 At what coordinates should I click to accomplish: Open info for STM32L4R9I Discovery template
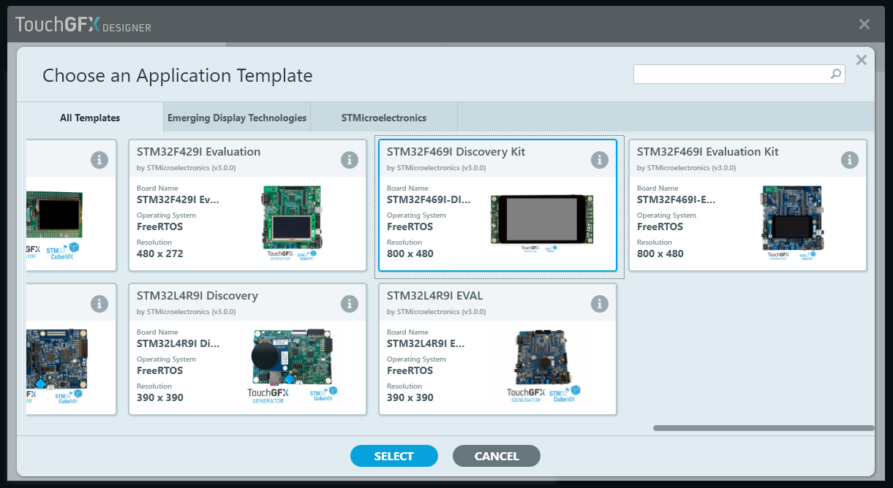pyautogui.click(x=350, y=303)
